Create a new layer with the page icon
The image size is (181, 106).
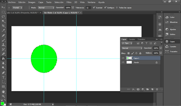pos(152,89)
